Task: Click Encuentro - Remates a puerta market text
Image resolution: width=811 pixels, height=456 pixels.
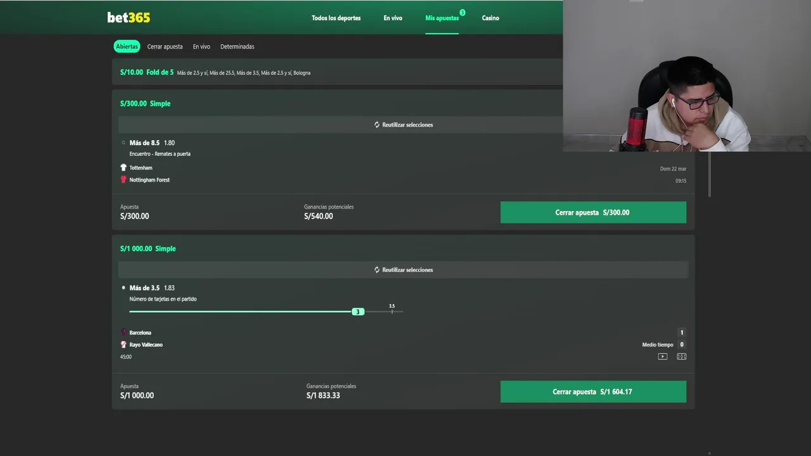Action: tap(160, 154)
